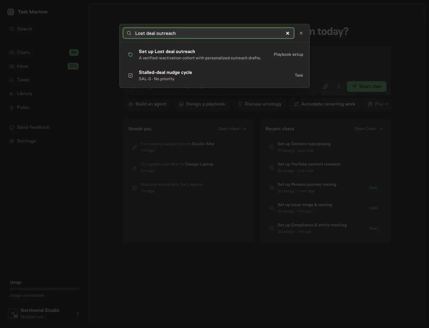Click the Open Chats link
The image size is (429, 328).
[x=369, y=129]
